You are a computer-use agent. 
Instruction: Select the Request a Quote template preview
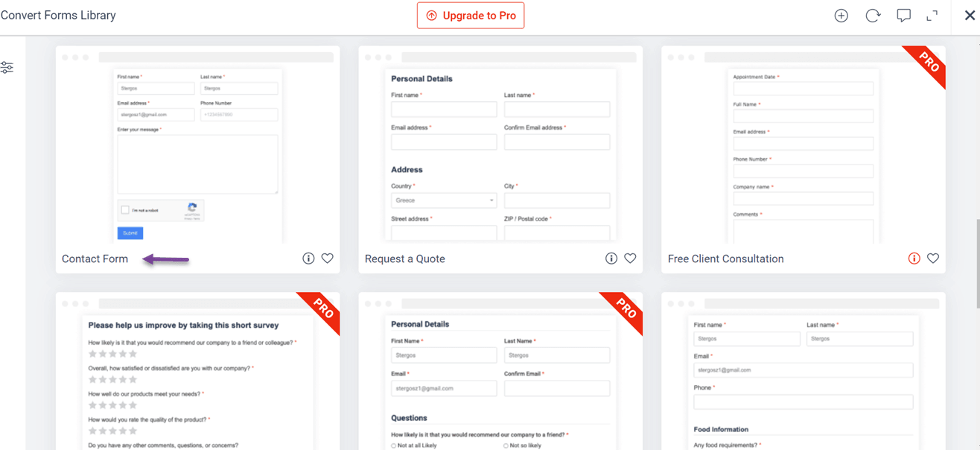(x=500, y=145)
